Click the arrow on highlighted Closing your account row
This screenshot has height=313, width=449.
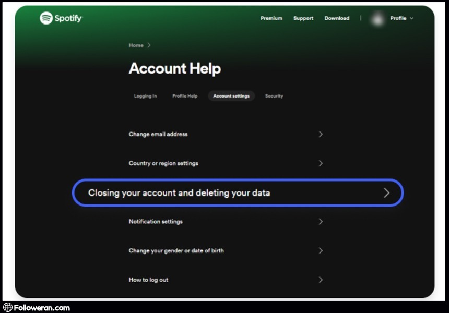tap(386, 193)
